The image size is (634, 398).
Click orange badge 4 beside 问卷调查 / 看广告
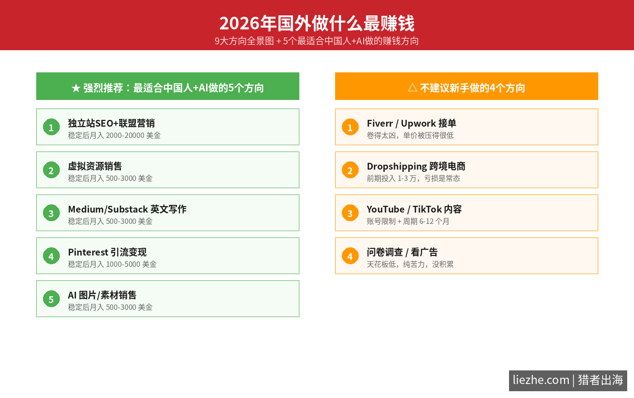coord(350,256)
